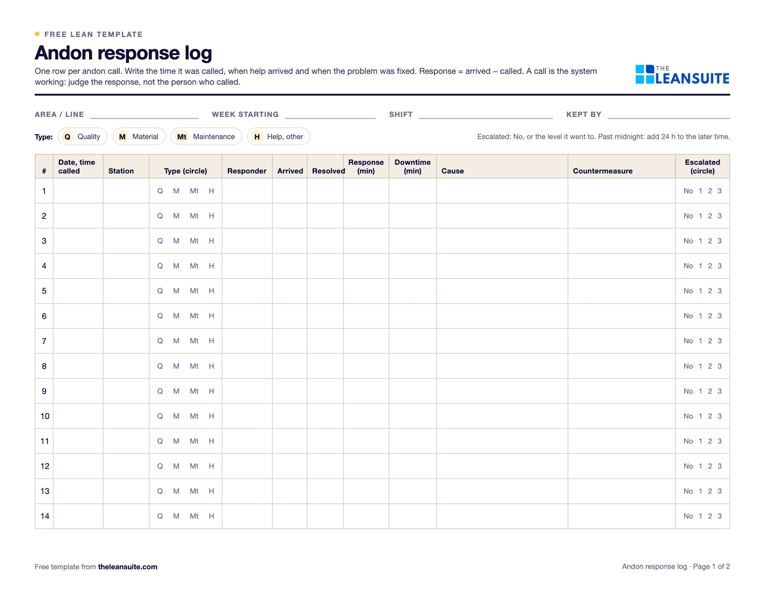Click the H Help, other badge
Screen dimensions: 765x591
tap(279, 137)
